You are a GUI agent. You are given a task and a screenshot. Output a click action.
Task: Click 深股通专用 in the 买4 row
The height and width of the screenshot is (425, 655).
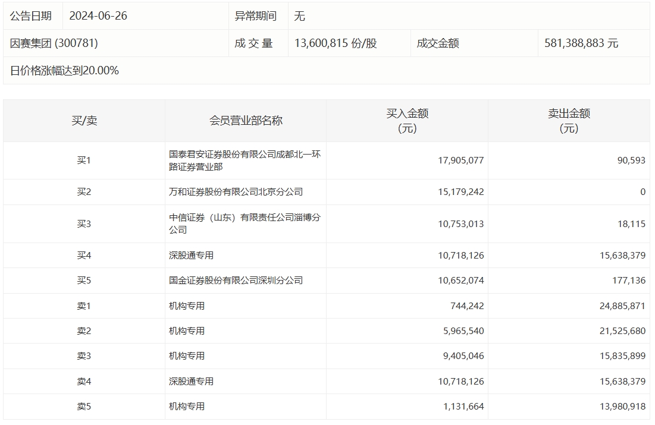click(x=191, y=256)
